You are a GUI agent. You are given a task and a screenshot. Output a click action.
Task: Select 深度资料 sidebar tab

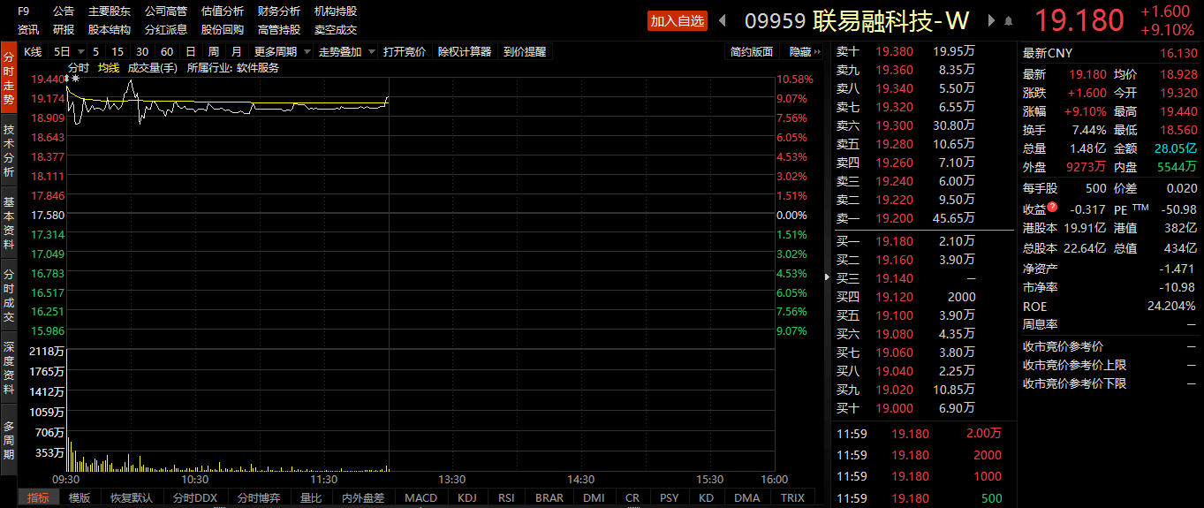click(x=8, y=367)
